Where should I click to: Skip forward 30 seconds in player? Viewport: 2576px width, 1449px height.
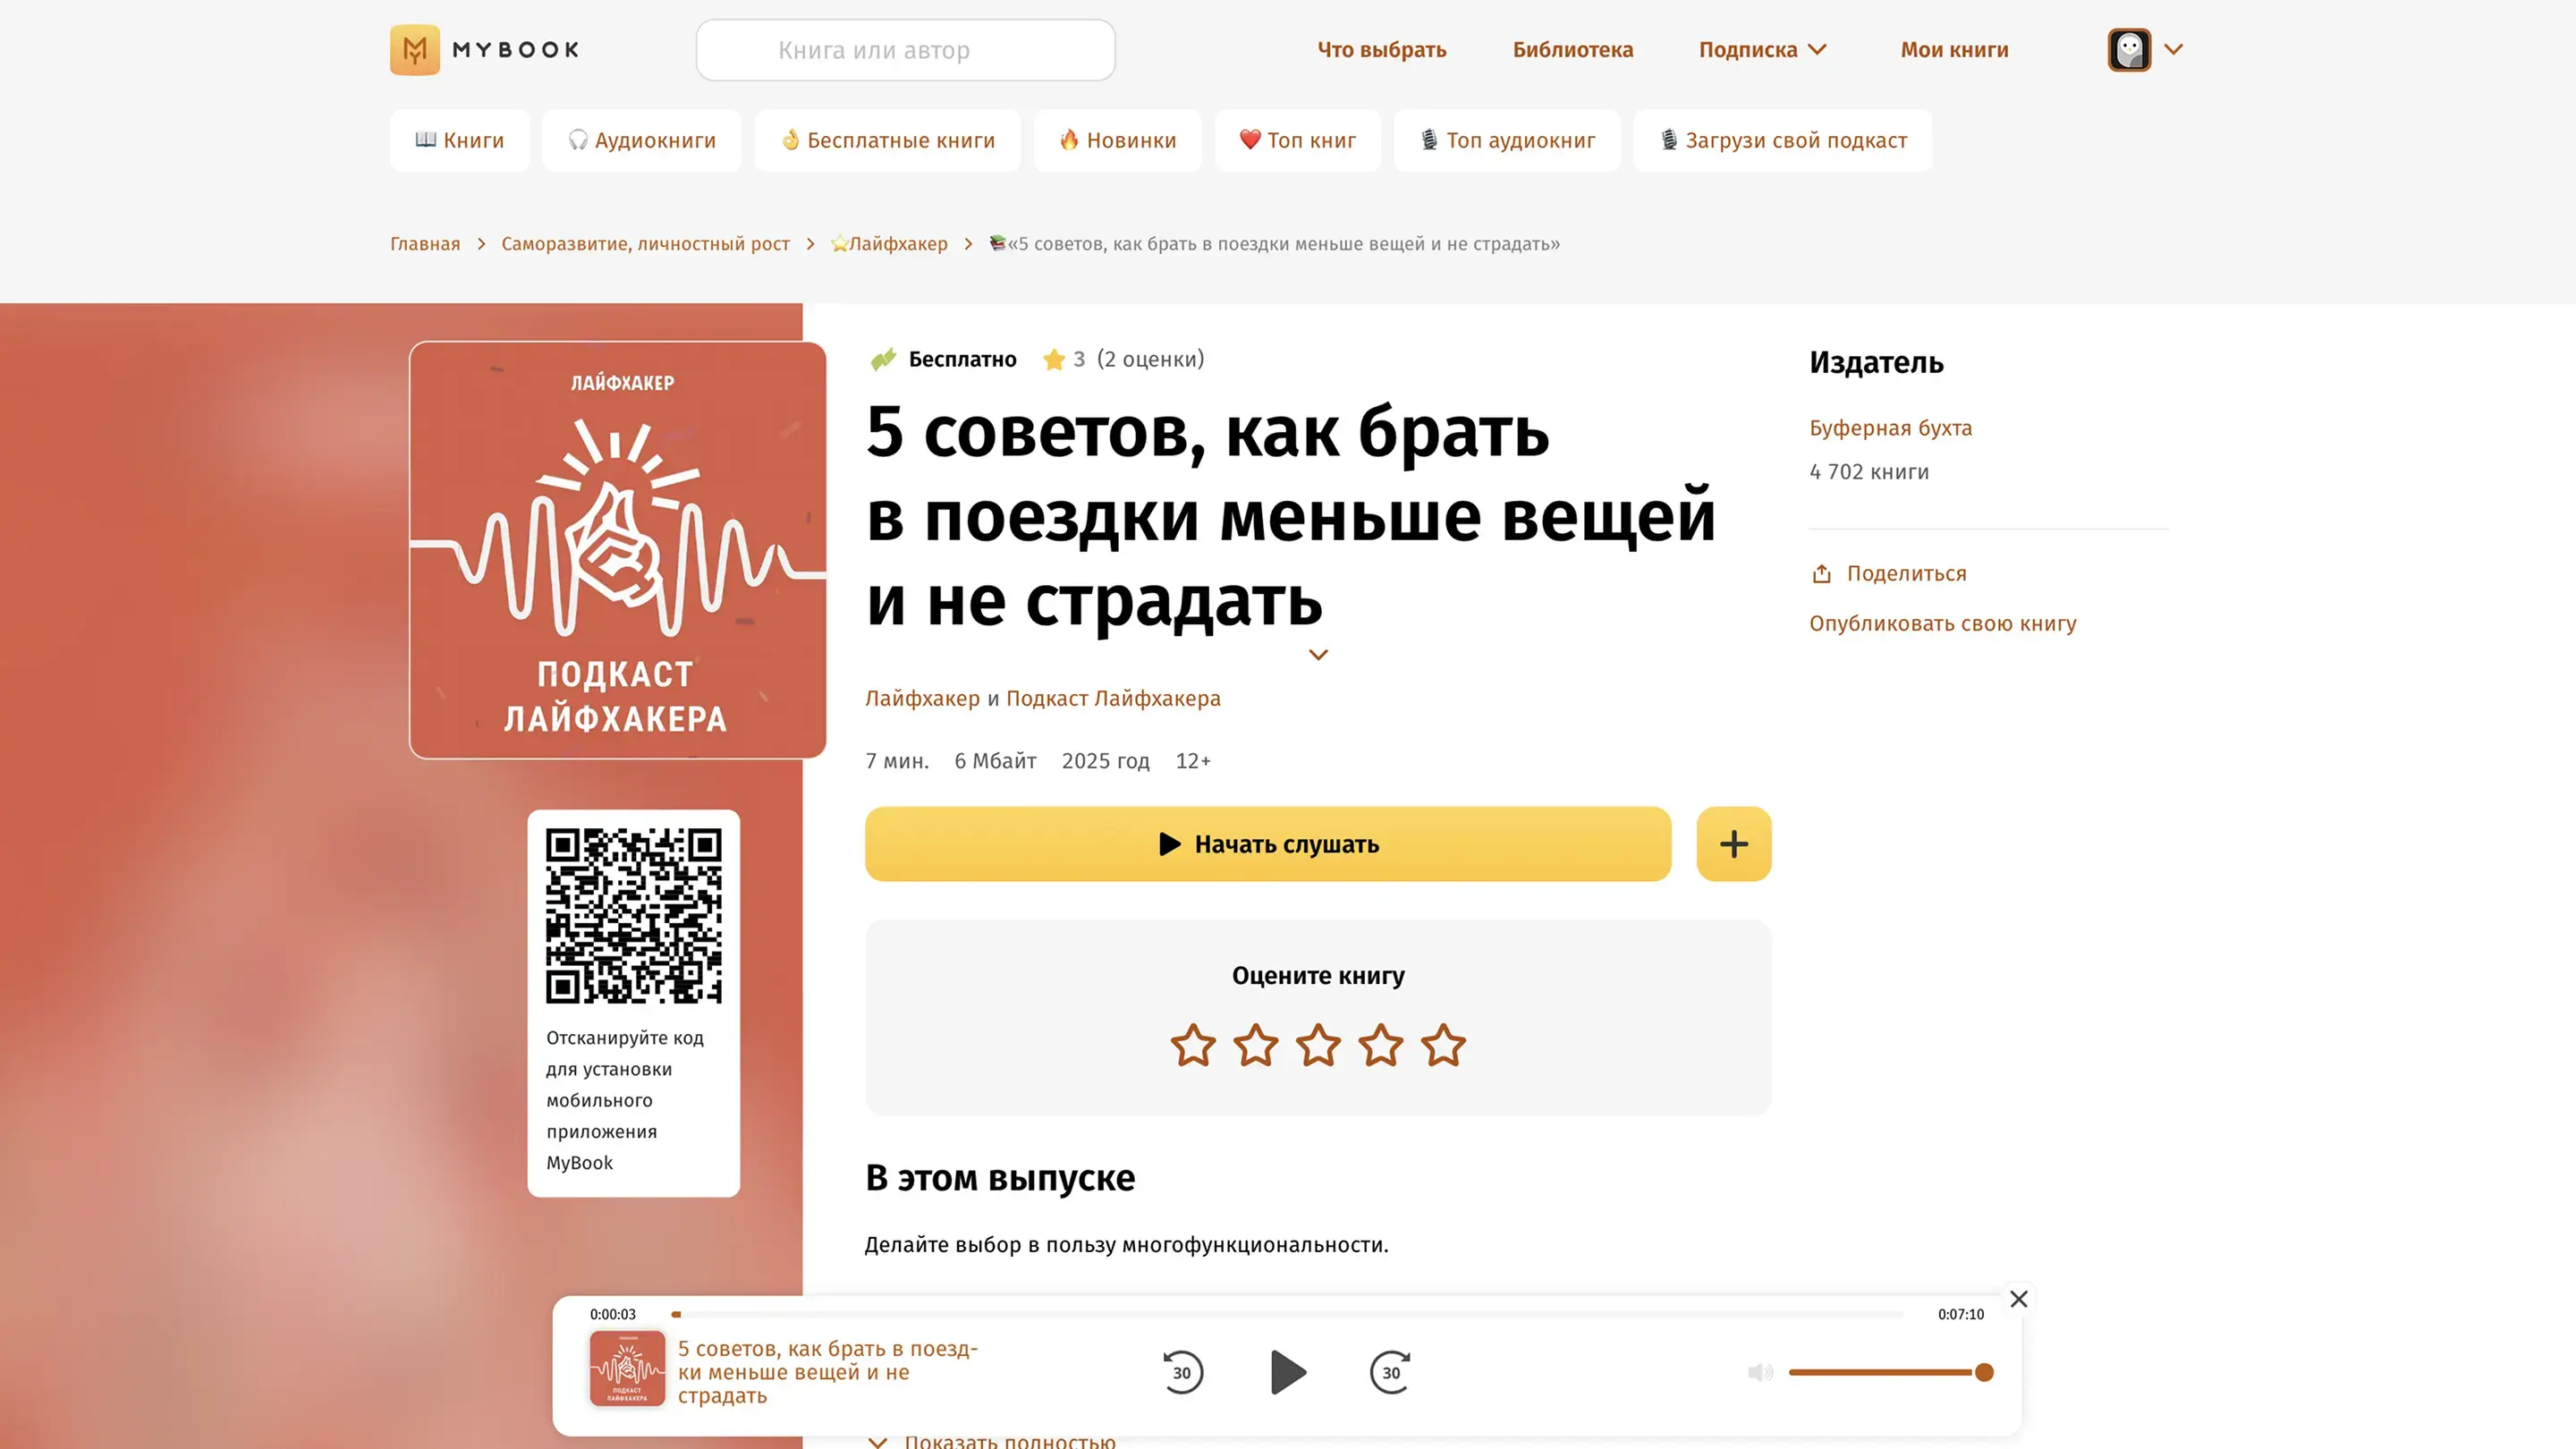coord(1391,1372)
